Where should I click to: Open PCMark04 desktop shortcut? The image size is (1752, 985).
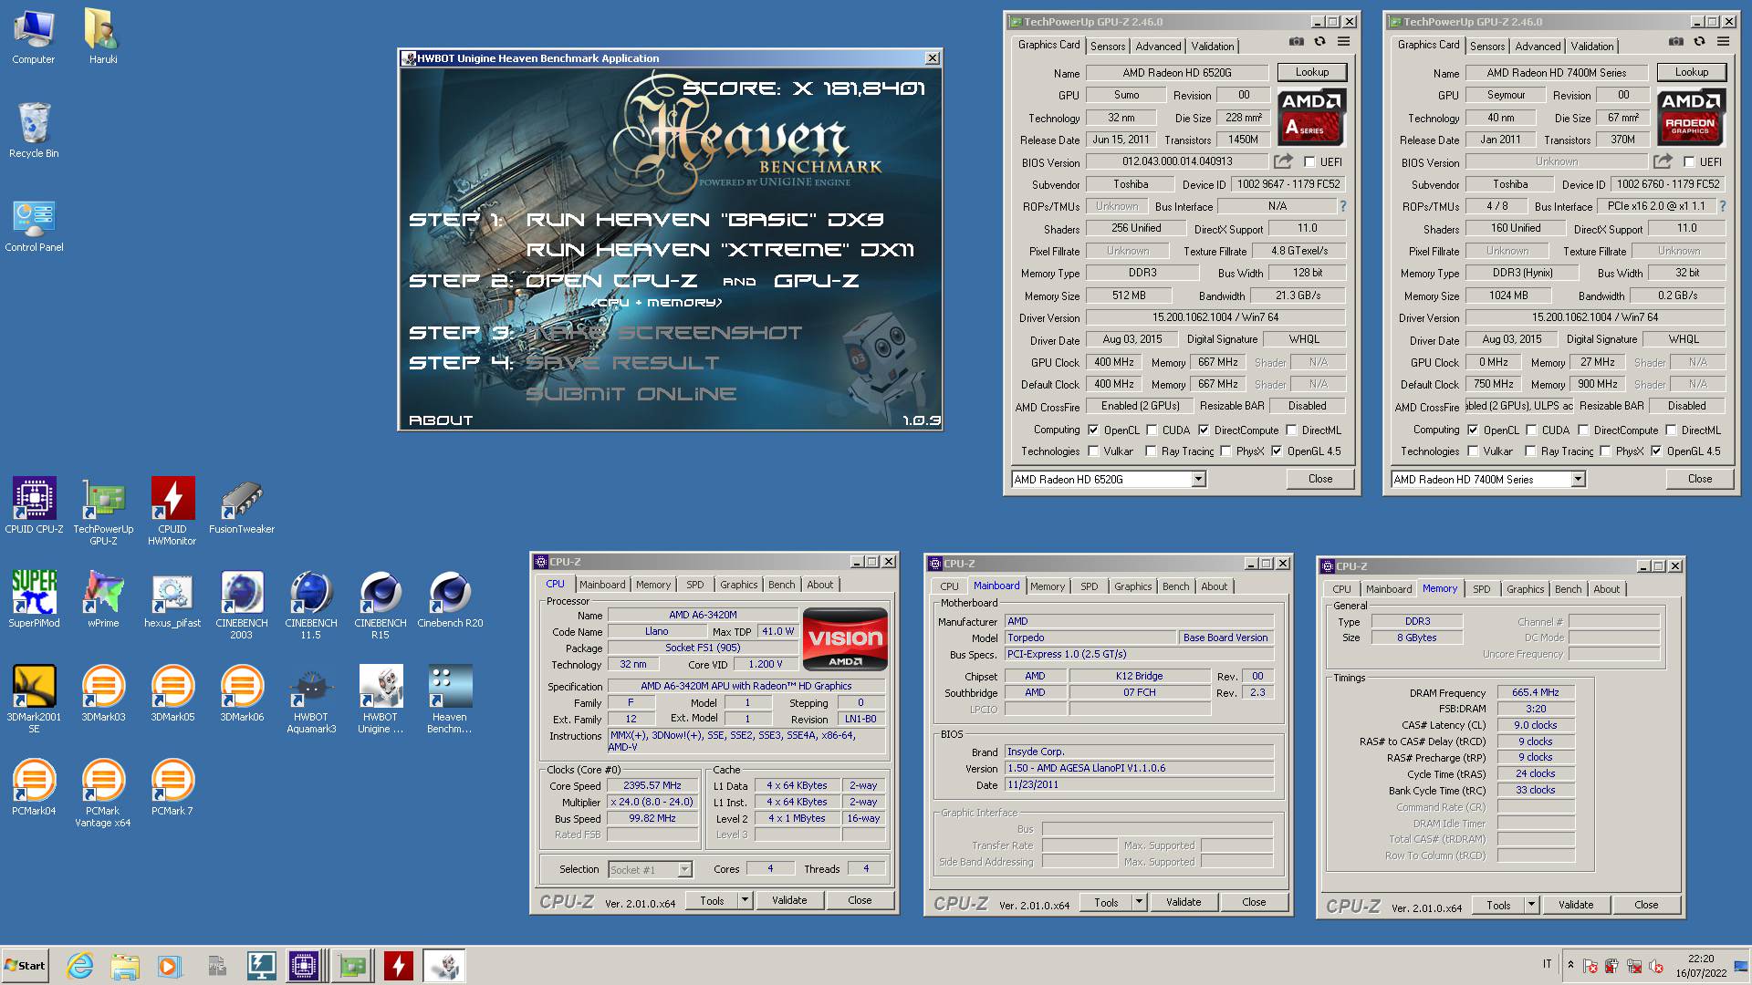(x=34, y=788)
